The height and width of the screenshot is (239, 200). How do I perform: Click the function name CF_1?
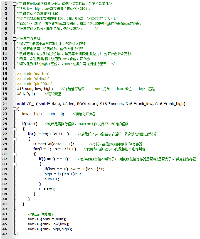tap(31, 104)
